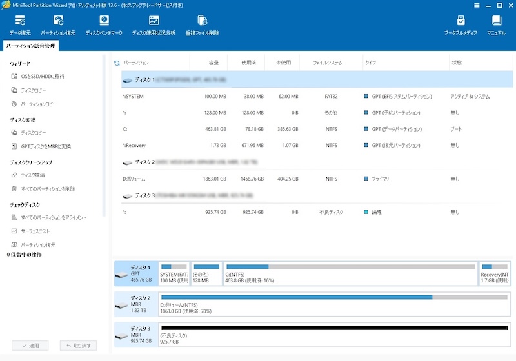516x361 pixels.
Task: Select the ディスク 2 row in the partition list
Action: (145, 162)
